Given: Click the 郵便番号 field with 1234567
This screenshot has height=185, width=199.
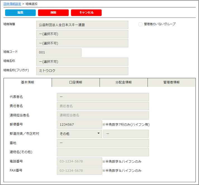Looking at the screenshot, I should click(x=79, y=124).
